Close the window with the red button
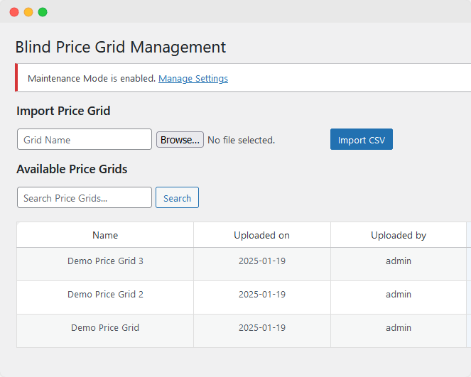471x377 pixels. click(14, 12)
